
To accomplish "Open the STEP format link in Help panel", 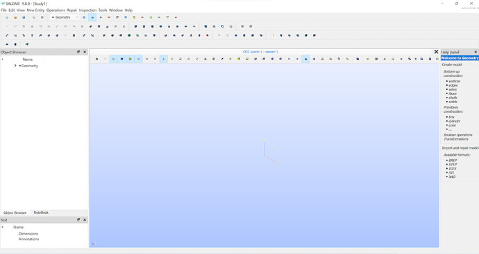I will pos(453,165).
